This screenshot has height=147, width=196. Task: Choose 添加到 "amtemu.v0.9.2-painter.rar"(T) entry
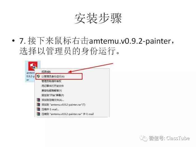(x=63, y=105)
